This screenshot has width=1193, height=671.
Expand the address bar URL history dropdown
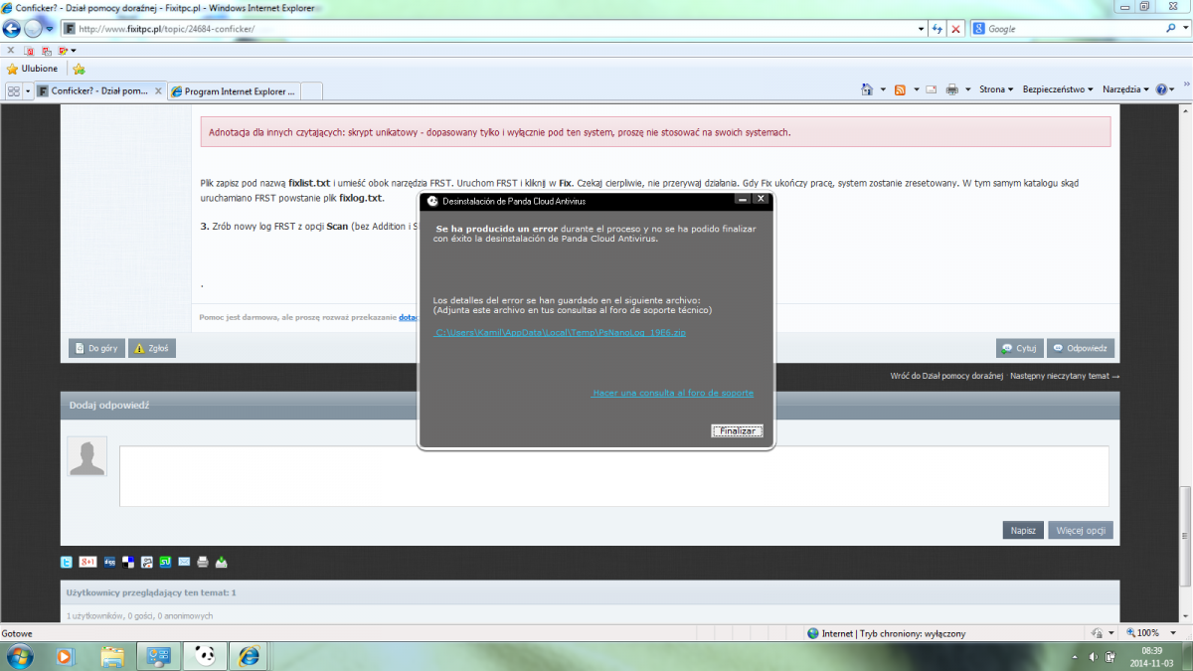coord(920,29)
